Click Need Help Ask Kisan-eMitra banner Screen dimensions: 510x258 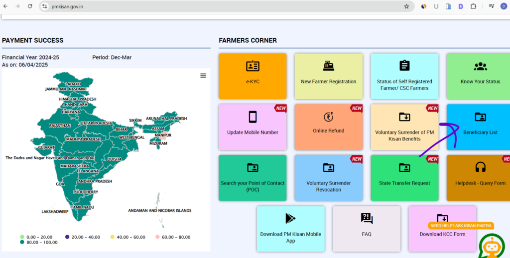(x=461, y=226)
